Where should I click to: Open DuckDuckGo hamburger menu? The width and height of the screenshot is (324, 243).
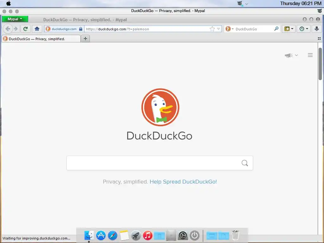310,55
